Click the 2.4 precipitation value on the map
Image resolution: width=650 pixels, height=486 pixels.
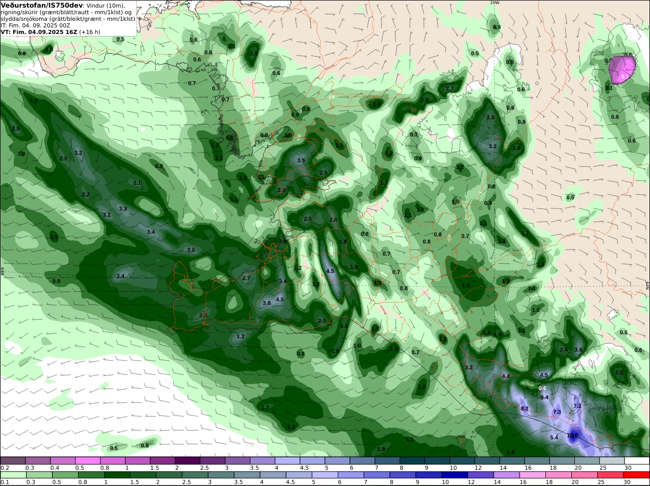[564, 350]
